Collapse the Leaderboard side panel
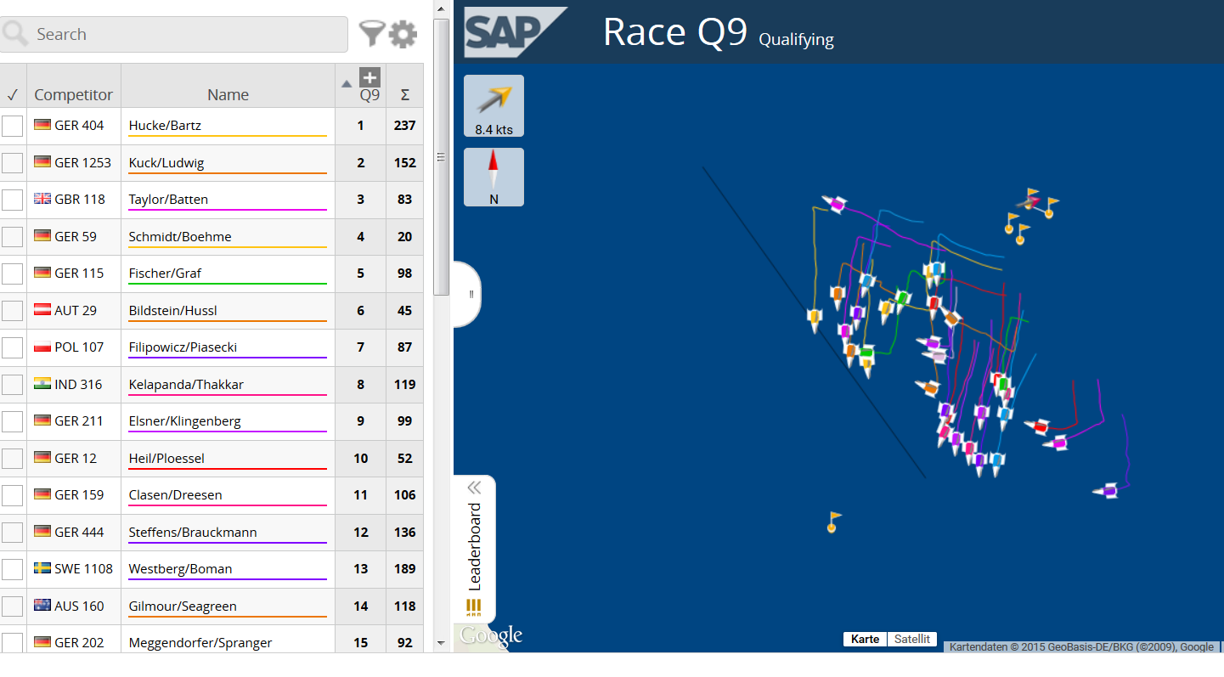1224x677 pixels. pos(474,488)
